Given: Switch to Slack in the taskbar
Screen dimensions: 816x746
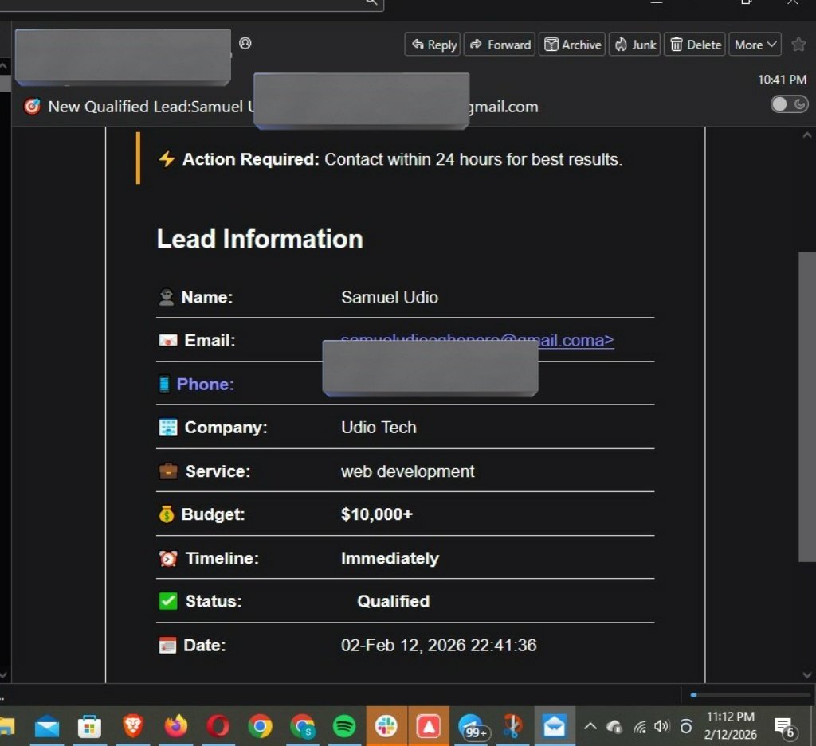Looking at the screenshot, I should click(x=386, y=726).
